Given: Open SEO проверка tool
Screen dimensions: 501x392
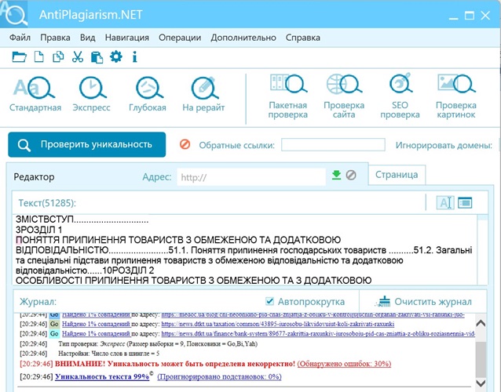Looking at the screenshot, I should 400,96.
